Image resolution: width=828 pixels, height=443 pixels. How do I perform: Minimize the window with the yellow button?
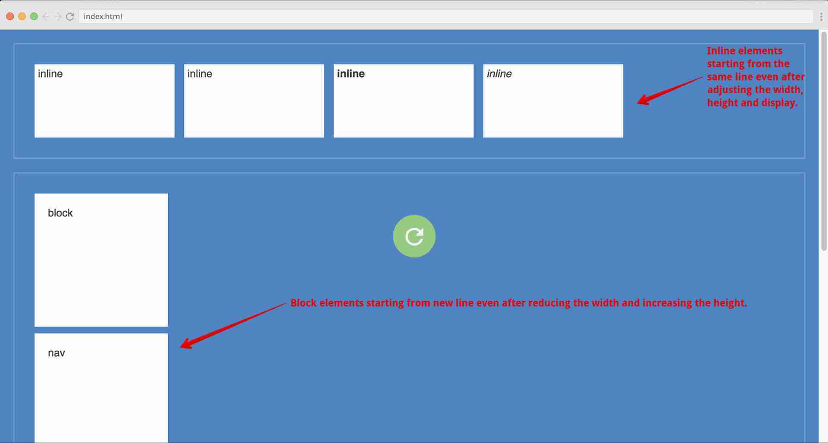point(22,16)
